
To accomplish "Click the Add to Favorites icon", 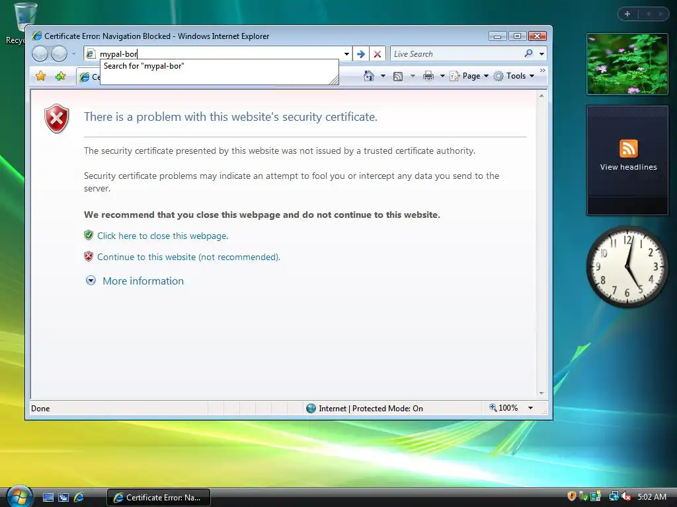I will coord(60,77).
